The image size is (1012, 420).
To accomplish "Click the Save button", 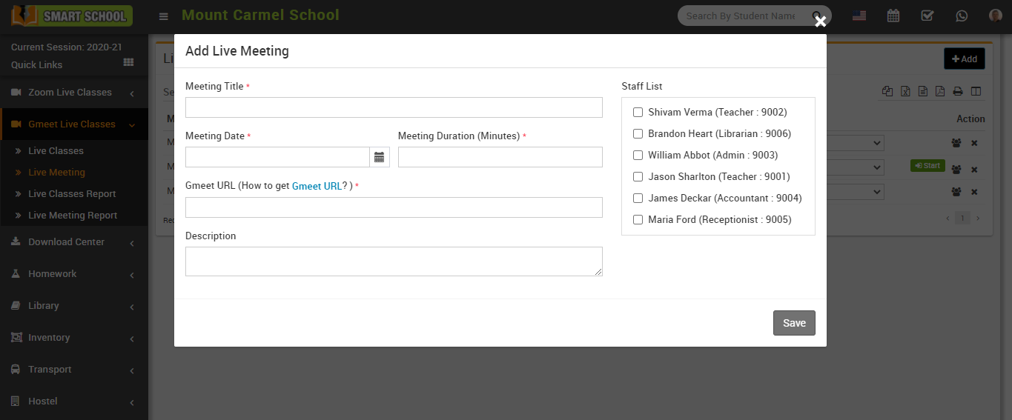I will (x=794, y=323).
